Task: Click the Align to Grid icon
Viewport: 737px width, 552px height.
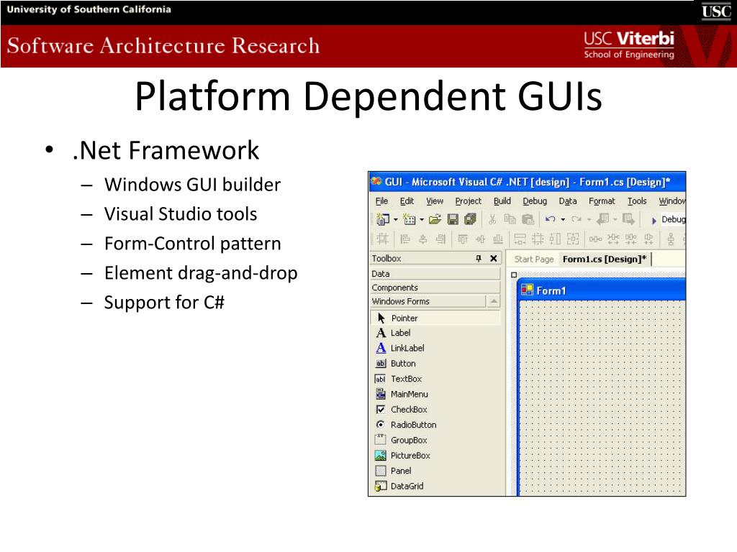Action: (383, 239)
